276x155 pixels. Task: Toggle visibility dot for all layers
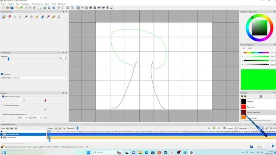[2, 131]
